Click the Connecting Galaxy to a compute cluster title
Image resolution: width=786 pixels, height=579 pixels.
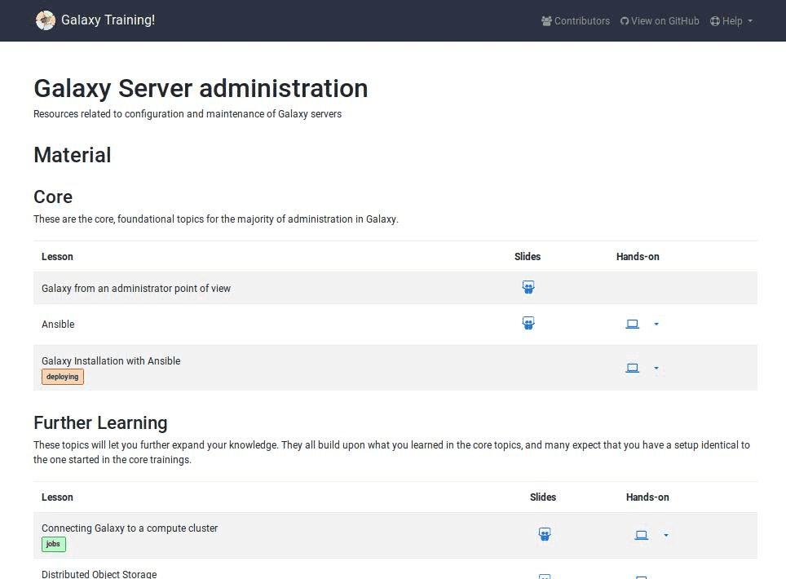[x=130, y=528]
